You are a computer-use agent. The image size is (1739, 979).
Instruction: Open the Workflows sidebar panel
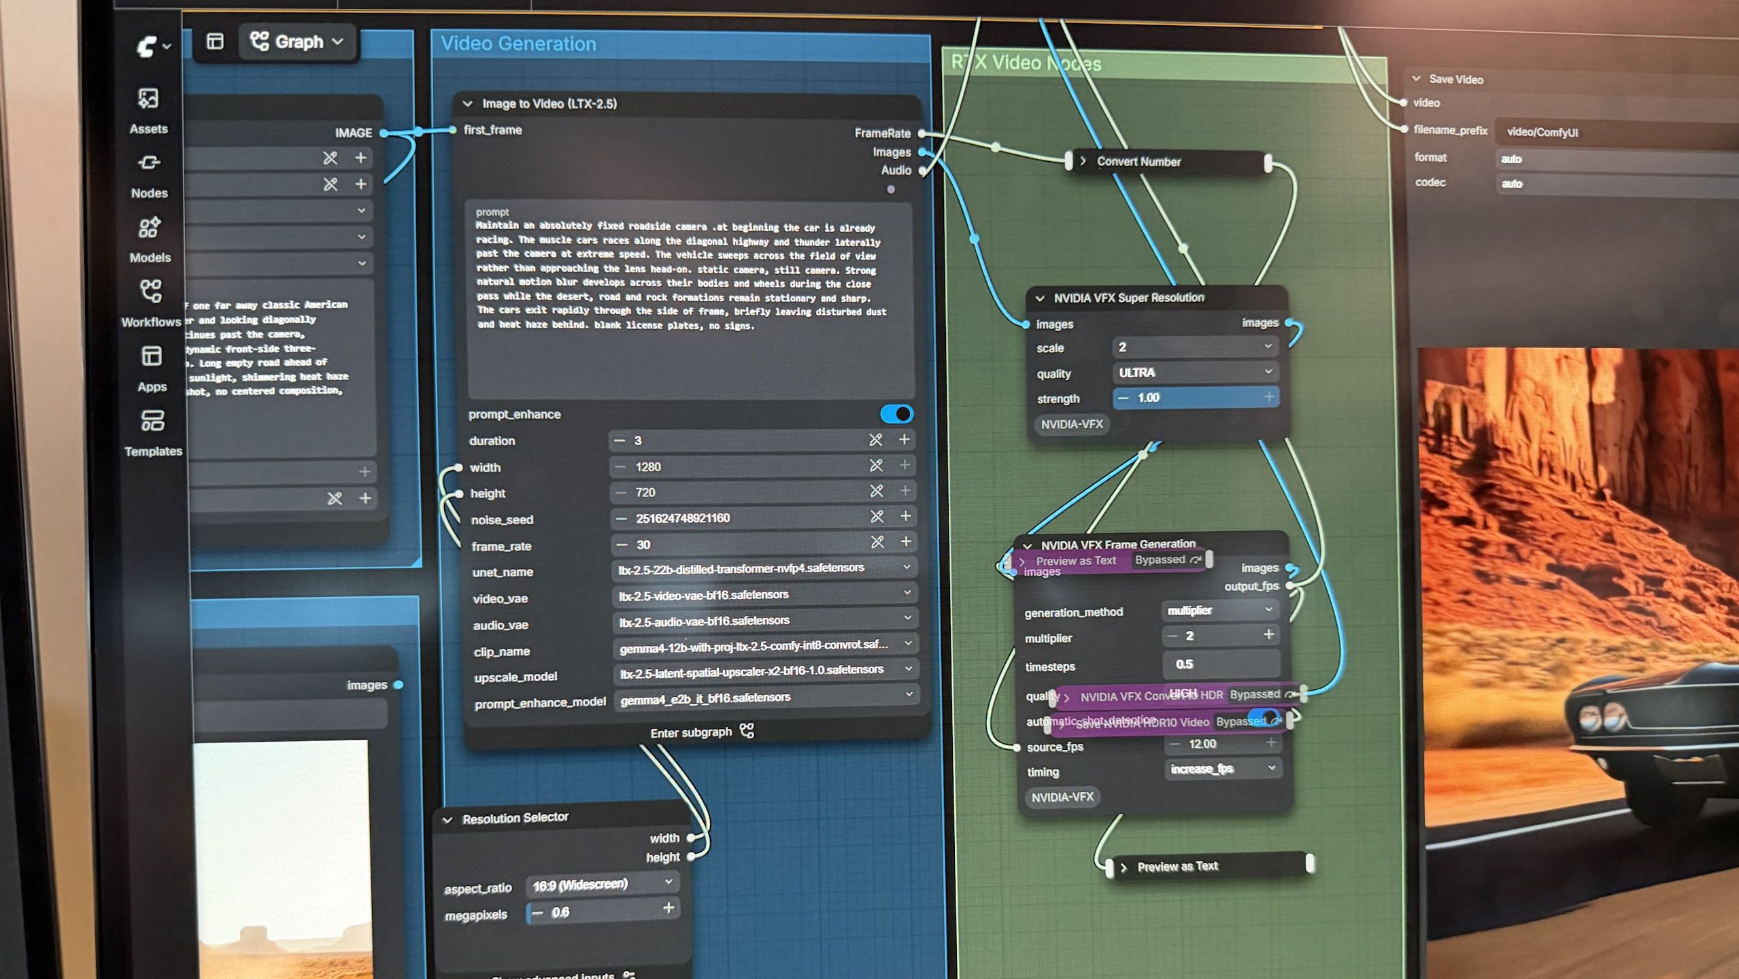[151, 304]
